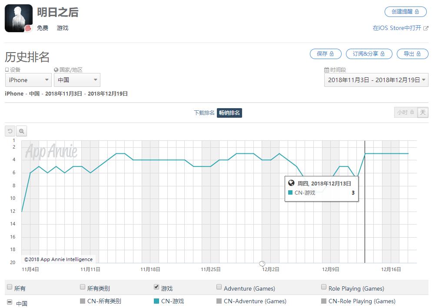Click the device icon by 设备
The width and height of the screenshot is (432, 308).
click(x=7, y=70)
